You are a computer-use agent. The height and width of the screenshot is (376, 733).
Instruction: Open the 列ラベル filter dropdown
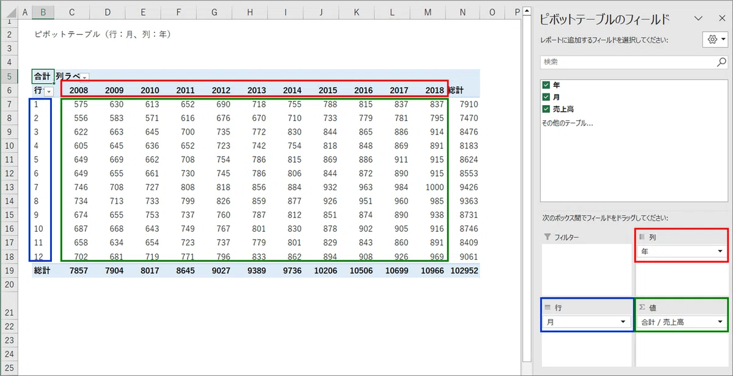coord(85,77)
